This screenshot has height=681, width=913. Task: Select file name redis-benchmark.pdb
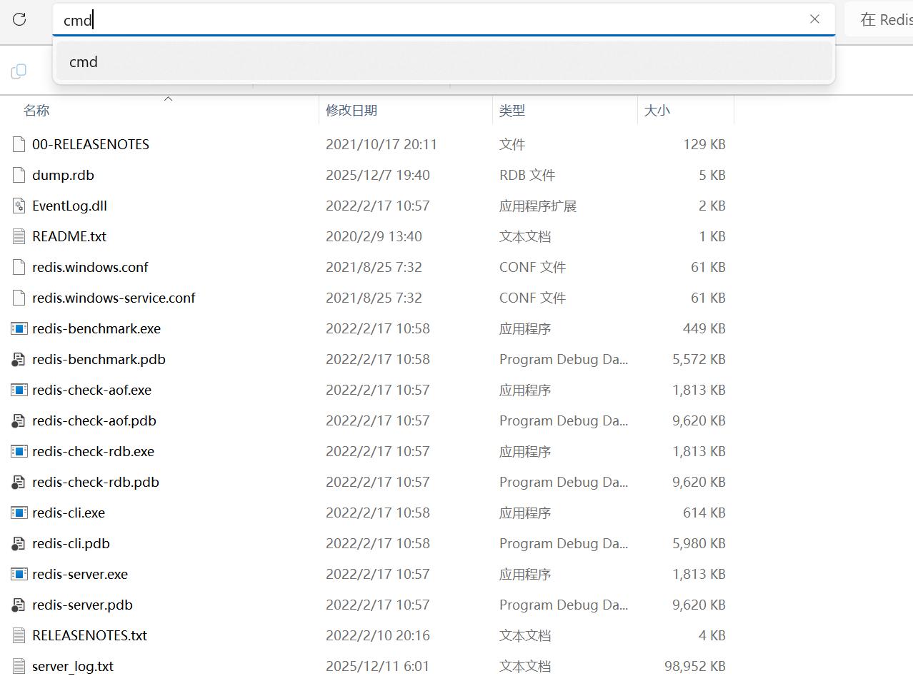pyautogui.click(x=99, y=359)
